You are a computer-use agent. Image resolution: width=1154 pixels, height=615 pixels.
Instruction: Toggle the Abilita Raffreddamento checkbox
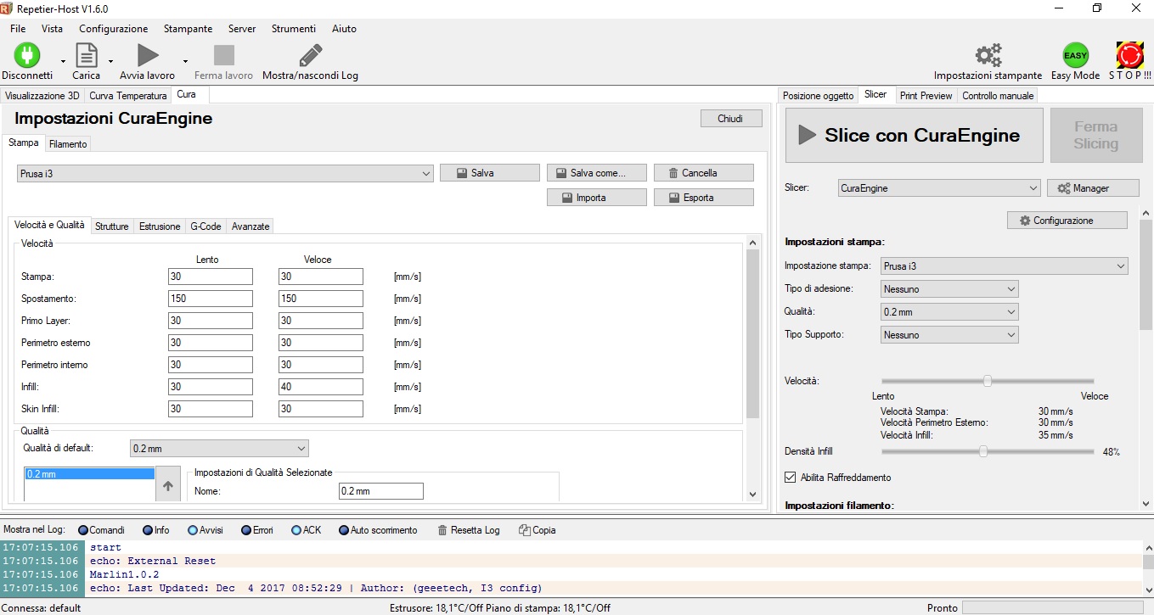coord(791,478)
